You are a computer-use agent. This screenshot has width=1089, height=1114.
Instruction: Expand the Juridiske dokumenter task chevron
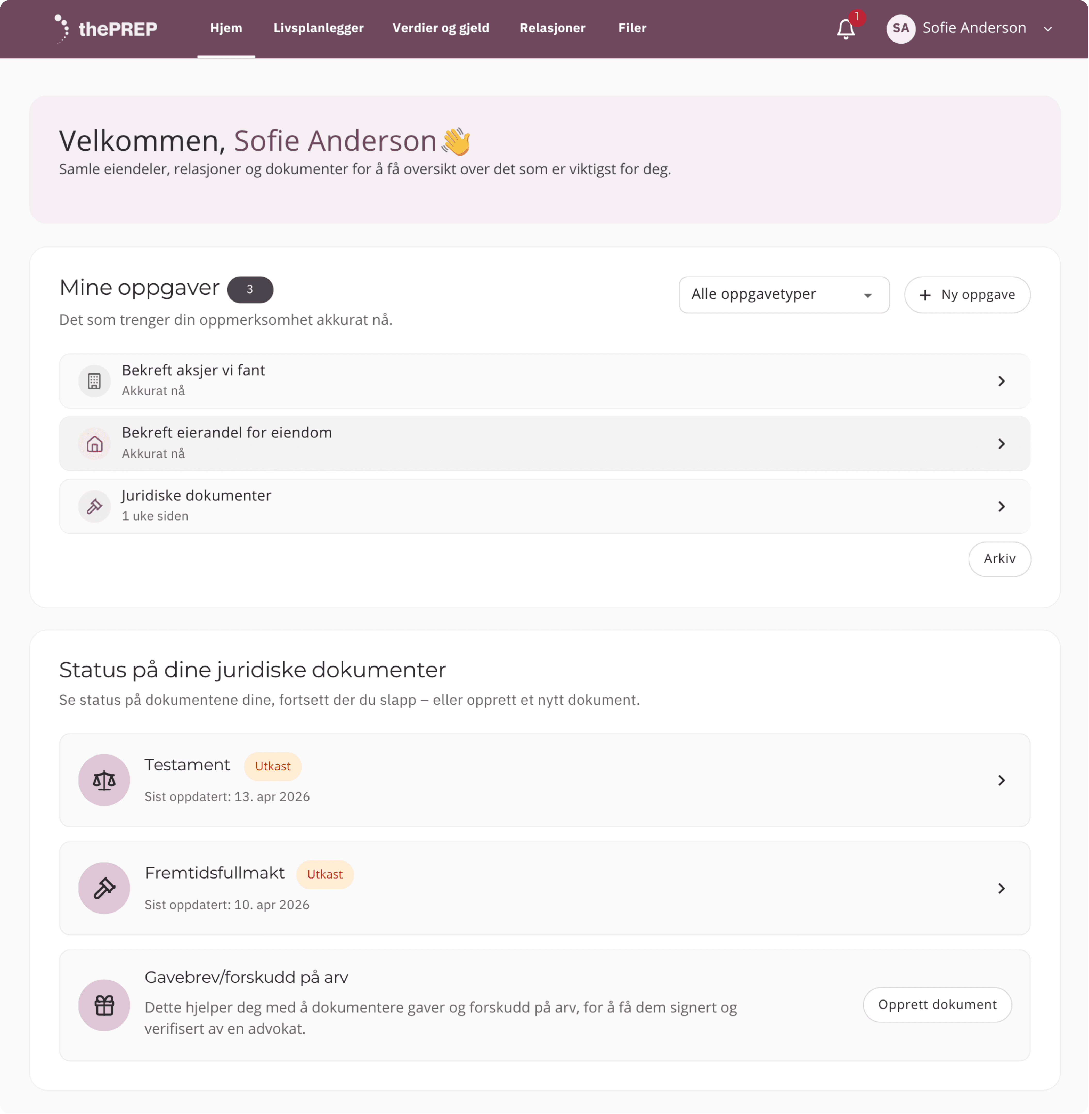(x=1002, y=507)
